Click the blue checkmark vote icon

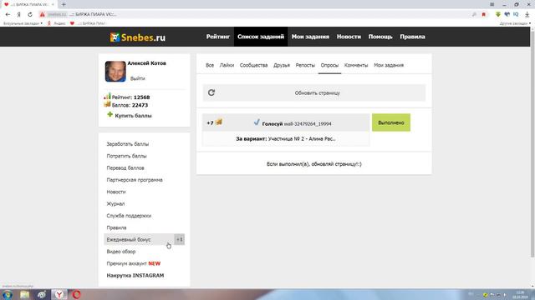point(257,122)
